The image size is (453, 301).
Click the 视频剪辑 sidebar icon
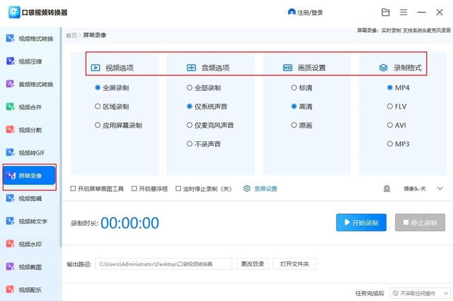pyautogui.click(x=10, y=198)
